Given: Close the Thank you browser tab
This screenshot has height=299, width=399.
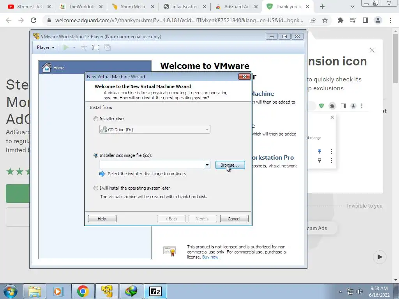Looking at the screenshot, I should pos(307,7).
